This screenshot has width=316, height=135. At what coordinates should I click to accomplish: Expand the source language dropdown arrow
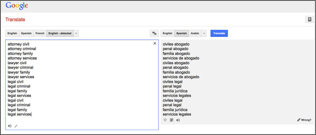76,33
